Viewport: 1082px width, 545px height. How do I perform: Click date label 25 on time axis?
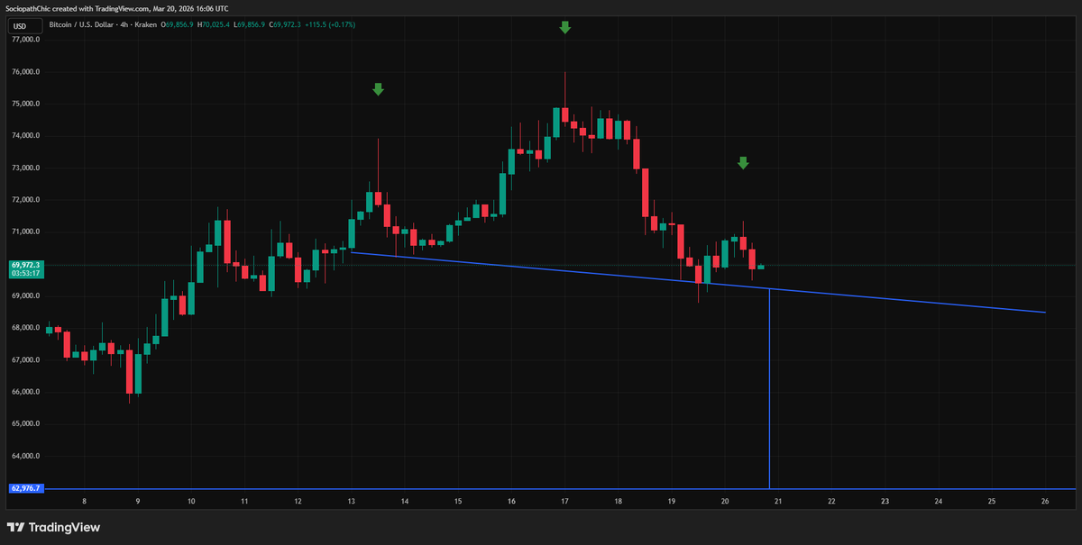992,501
